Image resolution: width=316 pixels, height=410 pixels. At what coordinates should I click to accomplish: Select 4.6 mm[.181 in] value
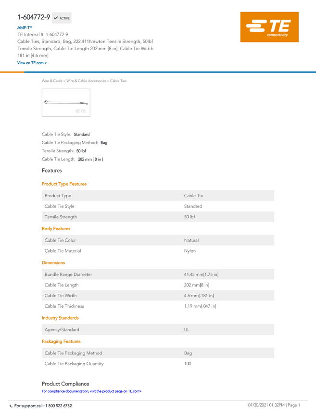point(199,296)
